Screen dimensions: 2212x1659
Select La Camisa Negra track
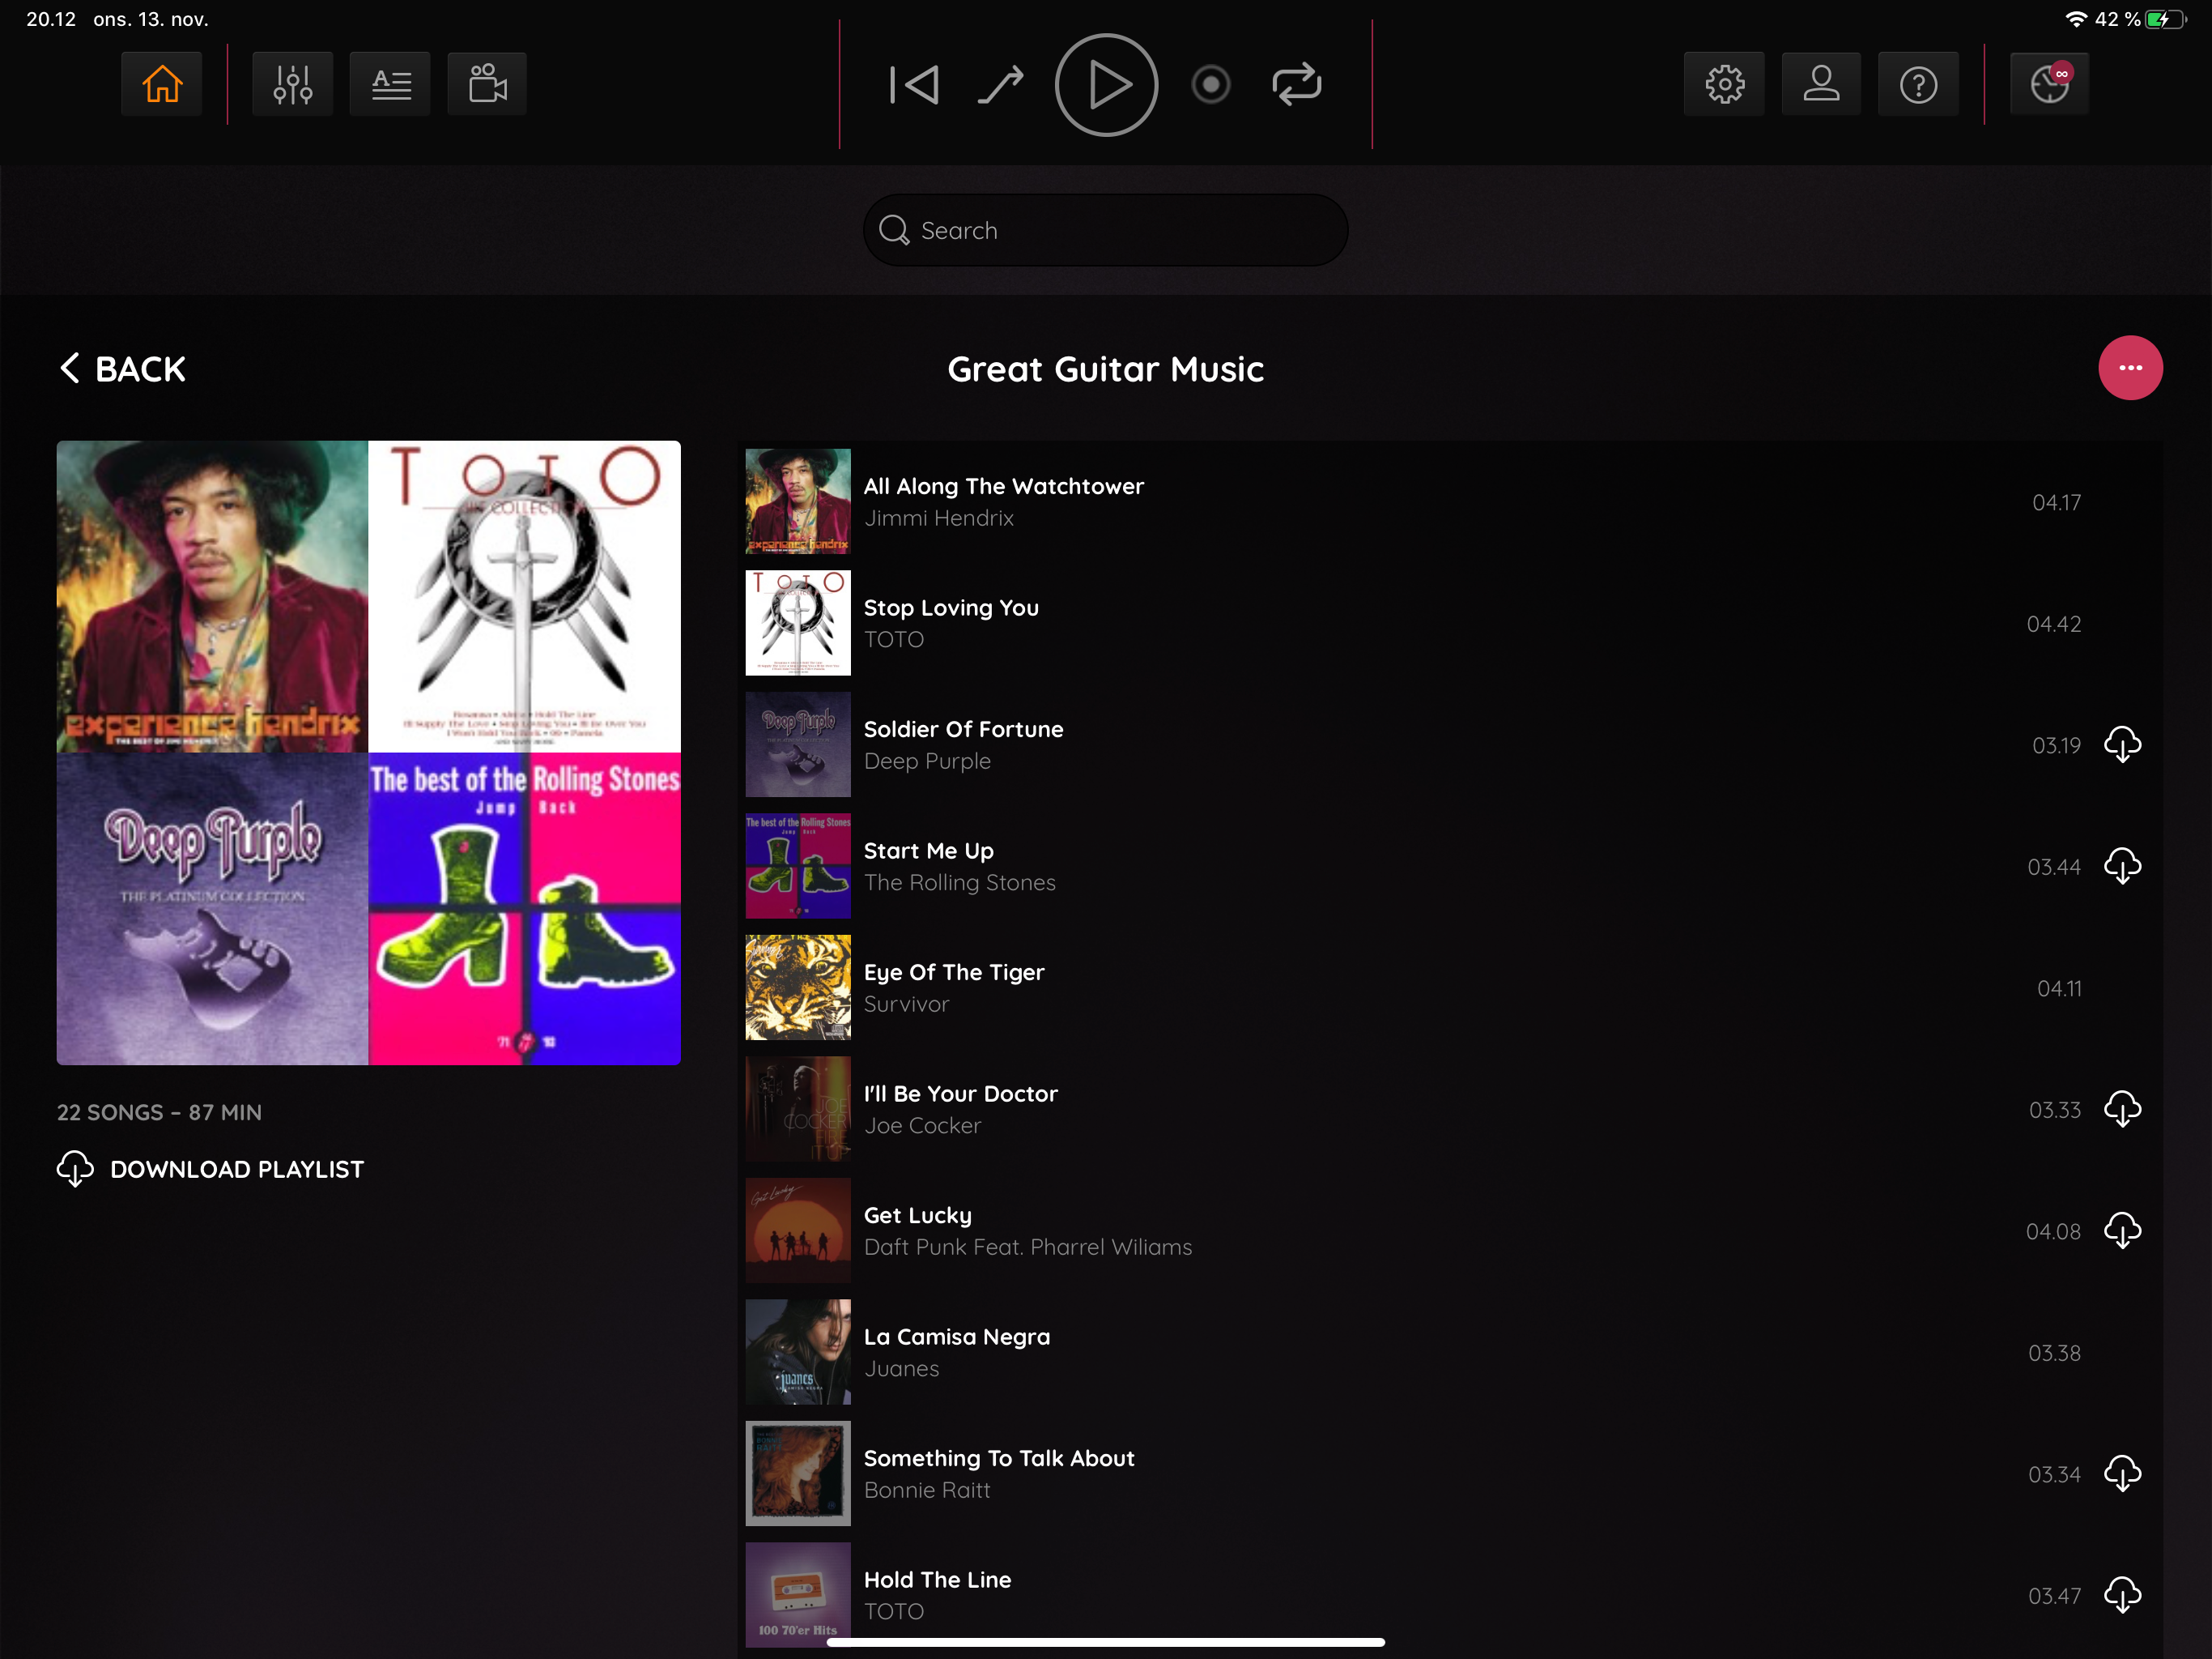coord(1449,1352)
